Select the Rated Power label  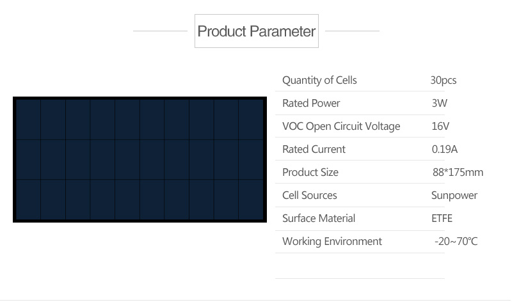point(311,103)
